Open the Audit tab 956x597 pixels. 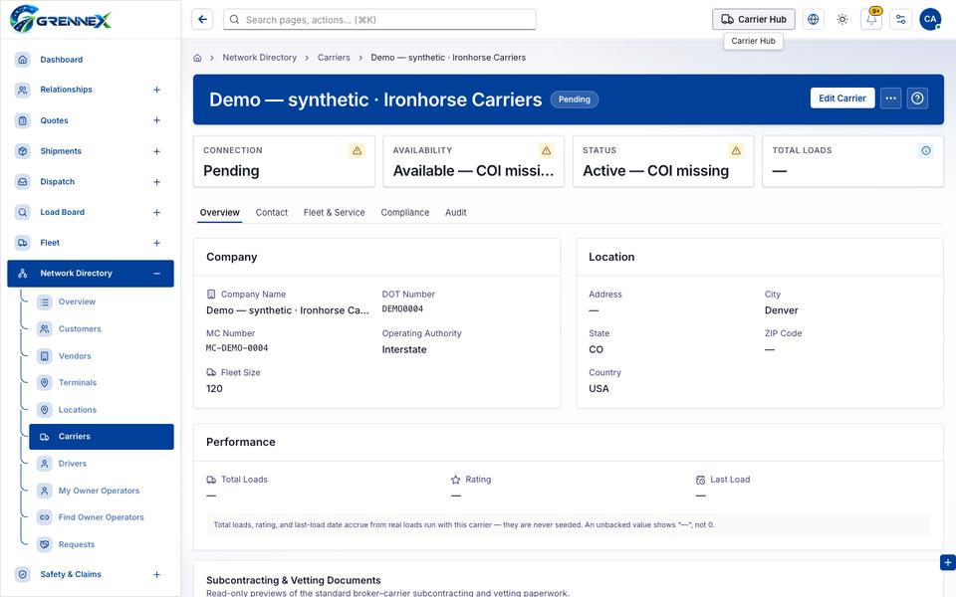pyautogui.click(x=455, y=213)
